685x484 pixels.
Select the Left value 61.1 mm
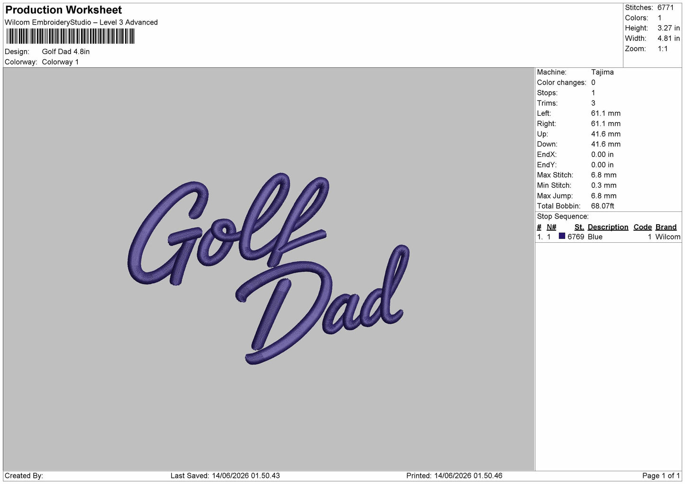coord(606,113)
